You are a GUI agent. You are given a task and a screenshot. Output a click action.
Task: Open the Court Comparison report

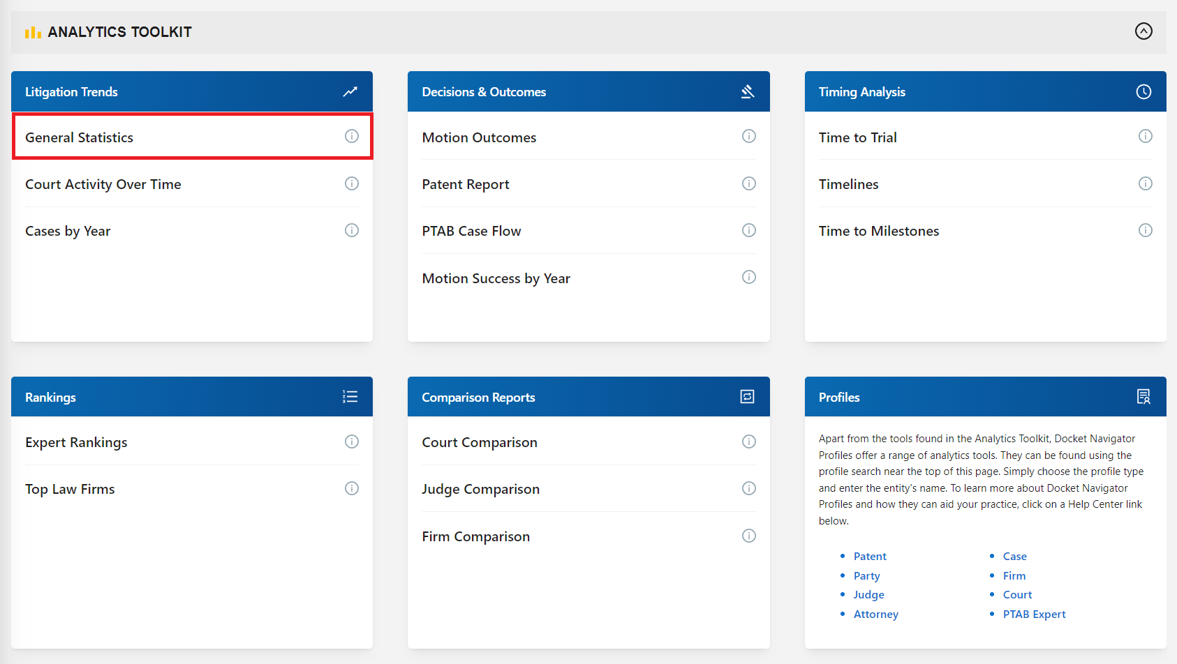pos(480,442)
